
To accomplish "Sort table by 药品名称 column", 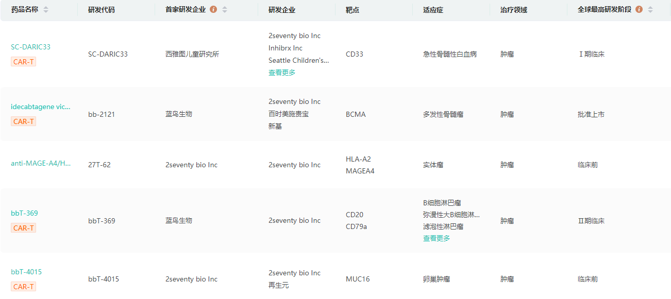I will pos(46,10).
